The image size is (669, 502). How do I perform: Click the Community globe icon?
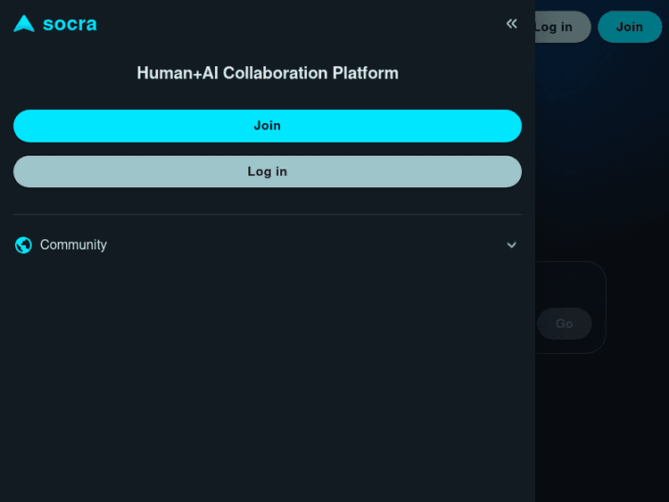tap(24, 245)
